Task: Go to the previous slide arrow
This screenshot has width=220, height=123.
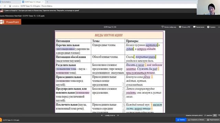Action: (102, 115)
